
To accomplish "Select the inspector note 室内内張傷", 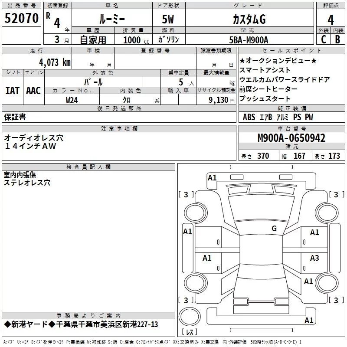I will tap(20, 175).
